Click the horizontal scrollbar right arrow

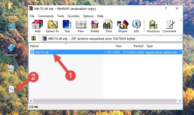tap(180, 101)
